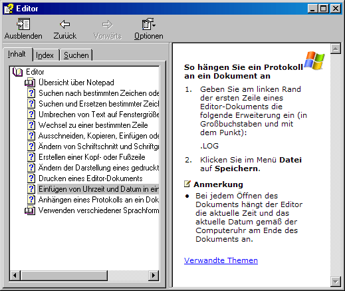
Task: Open topic Umbrechen von Text auf Fenstergröße
Action: pos(98,115)
